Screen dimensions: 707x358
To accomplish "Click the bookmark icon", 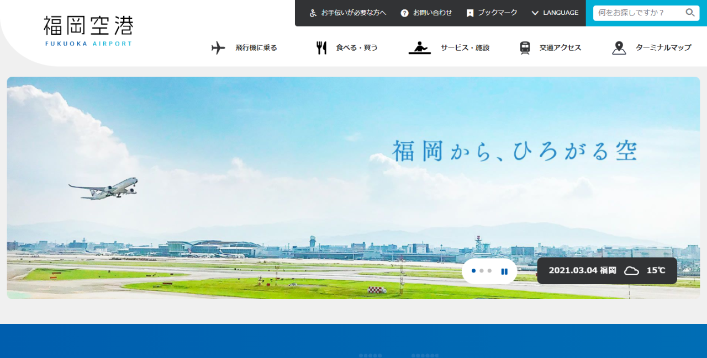I will [x=470, y=13].
